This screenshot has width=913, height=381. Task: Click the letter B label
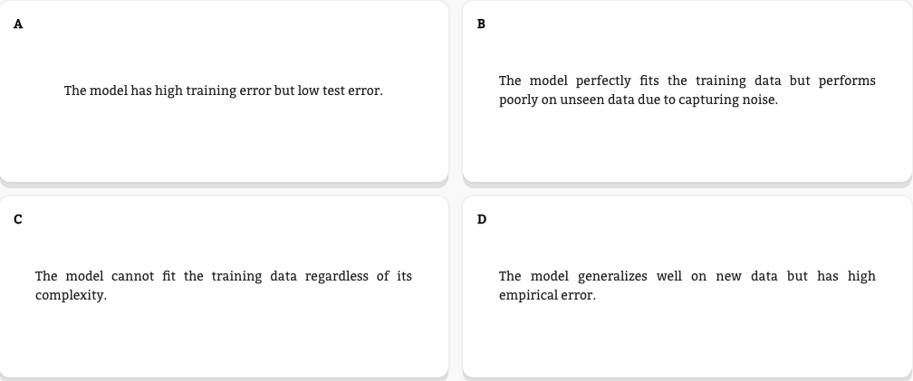click(x=481, y=24)
